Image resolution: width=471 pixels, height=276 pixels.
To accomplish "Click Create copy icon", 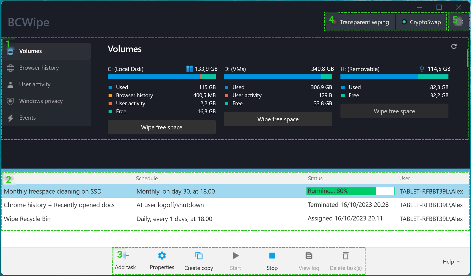I will [x=199, y=255].
